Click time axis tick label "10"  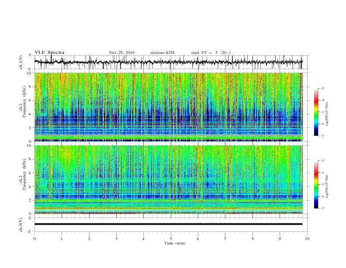pos(307,239)
